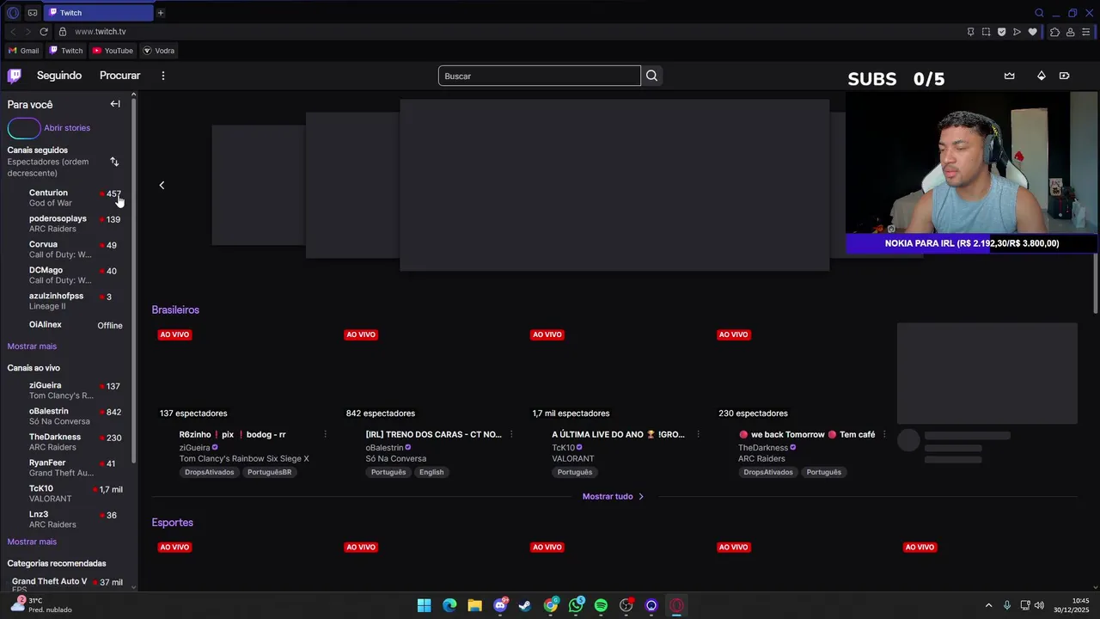Open Windows Start menu

click(x=424, y=605)
